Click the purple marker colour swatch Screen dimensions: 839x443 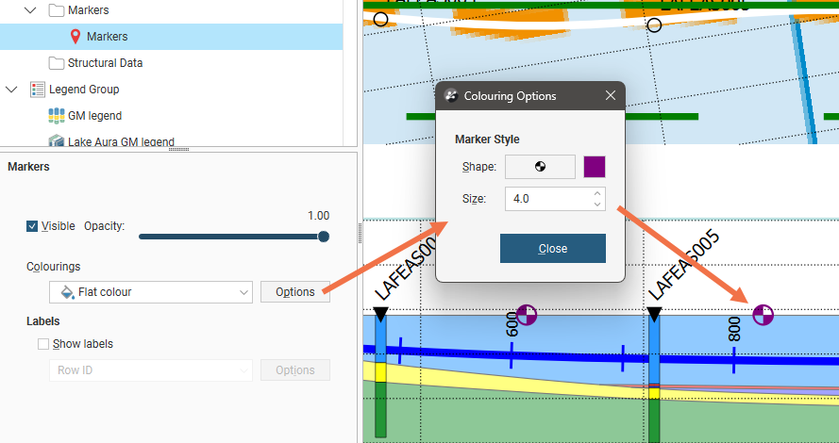(595, 167)
